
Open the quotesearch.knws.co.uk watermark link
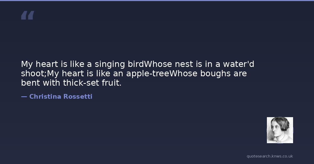click(270, 156)
